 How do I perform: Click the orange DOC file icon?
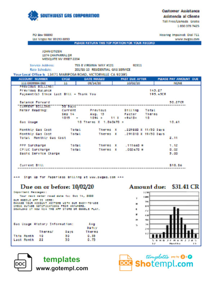tap(126, 263)
